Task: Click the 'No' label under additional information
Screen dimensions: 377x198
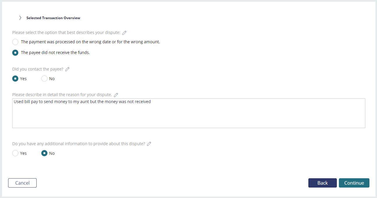Action: click(52, 153)
